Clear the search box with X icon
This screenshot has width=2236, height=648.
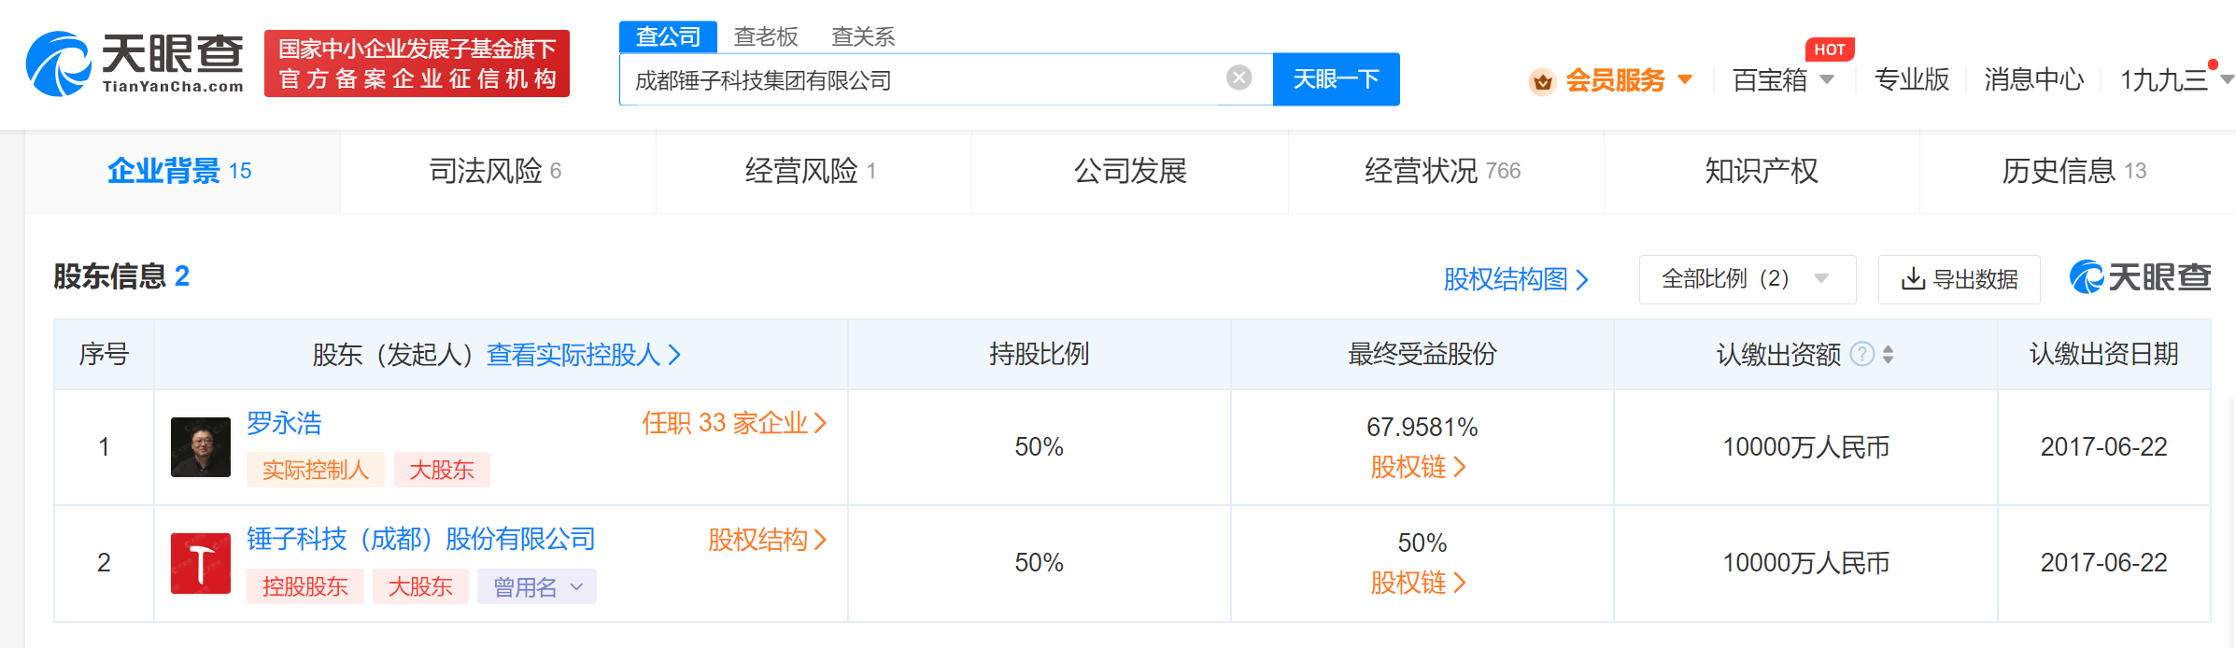(x=1238, y=78)
